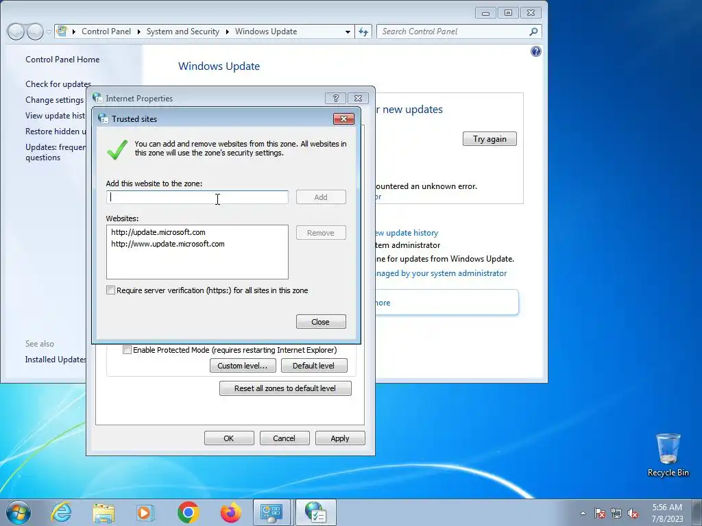The image size is (702, 526).
Task: Click Change settings link in sidebar
Action: [55, 100]
